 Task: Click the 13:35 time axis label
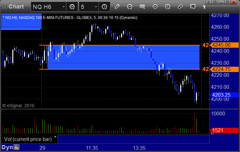tap(139, 148)
